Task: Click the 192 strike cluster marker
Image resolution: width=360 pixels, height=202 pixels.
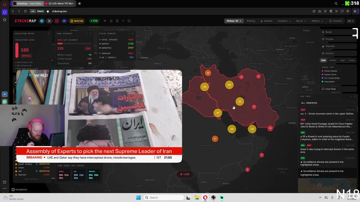Action: pos(232,129)
